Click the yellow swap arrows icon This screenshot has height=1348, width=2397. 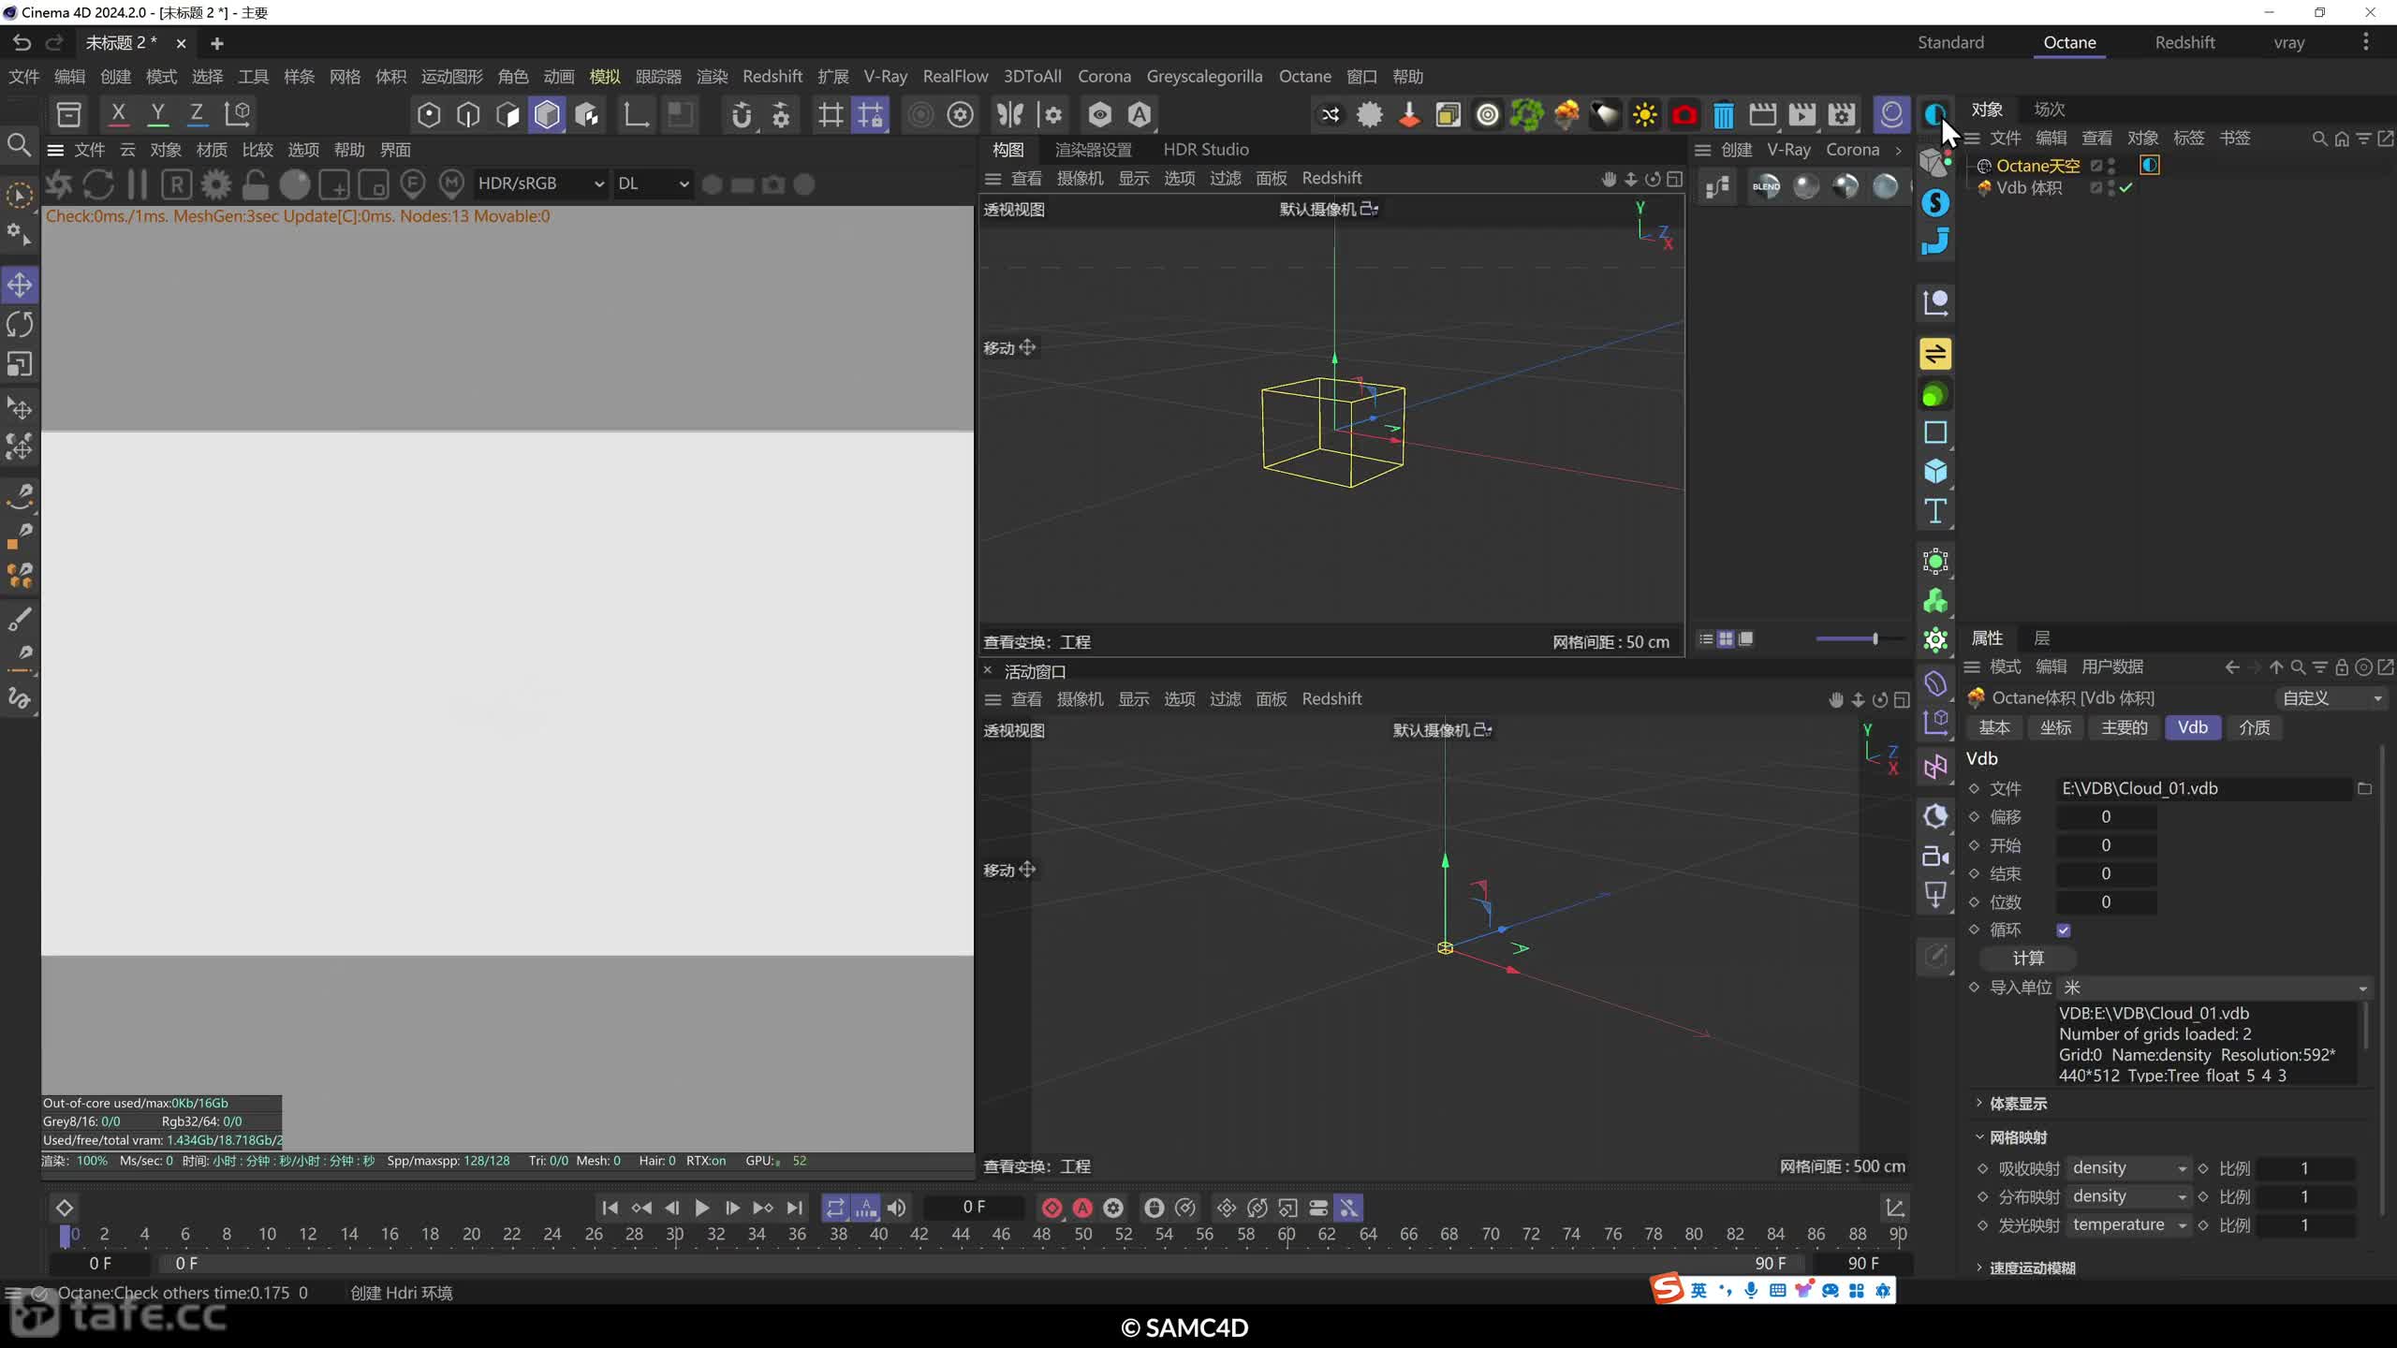1935,354
